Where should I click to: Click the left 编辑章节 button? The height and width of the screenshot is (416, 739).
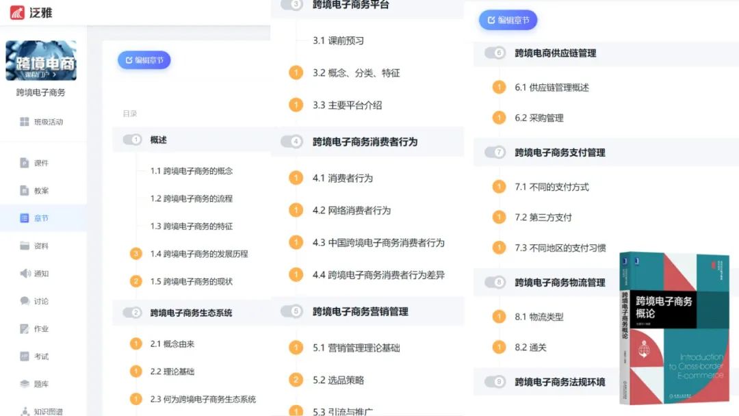144,60
